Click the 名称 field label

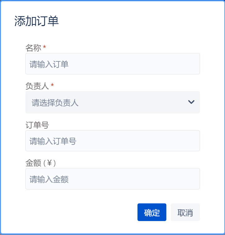[x=33, y=48]
